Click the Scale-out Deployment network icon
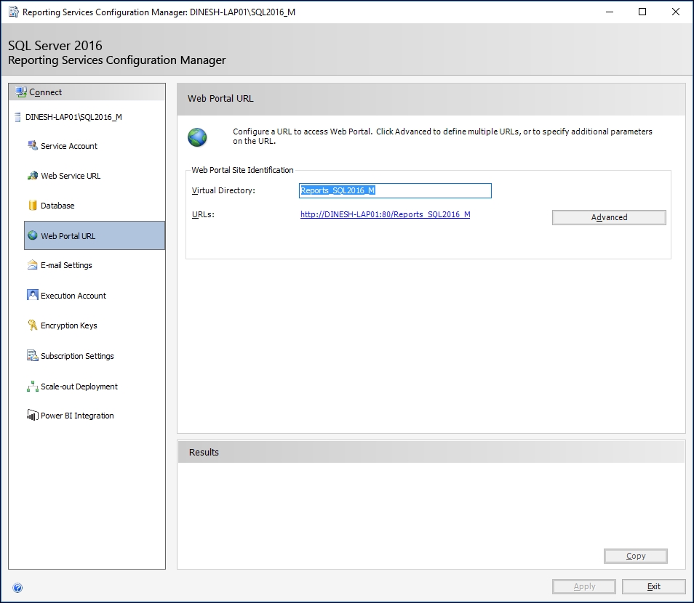 (32, 387)
